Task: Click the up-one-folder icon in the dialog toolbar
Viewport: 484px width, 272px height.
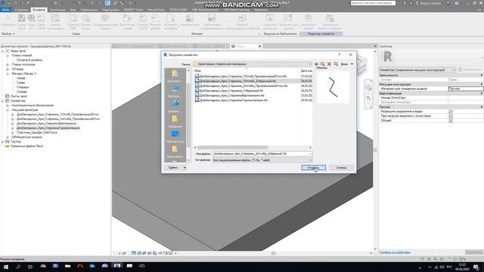Action: (323, 63)
